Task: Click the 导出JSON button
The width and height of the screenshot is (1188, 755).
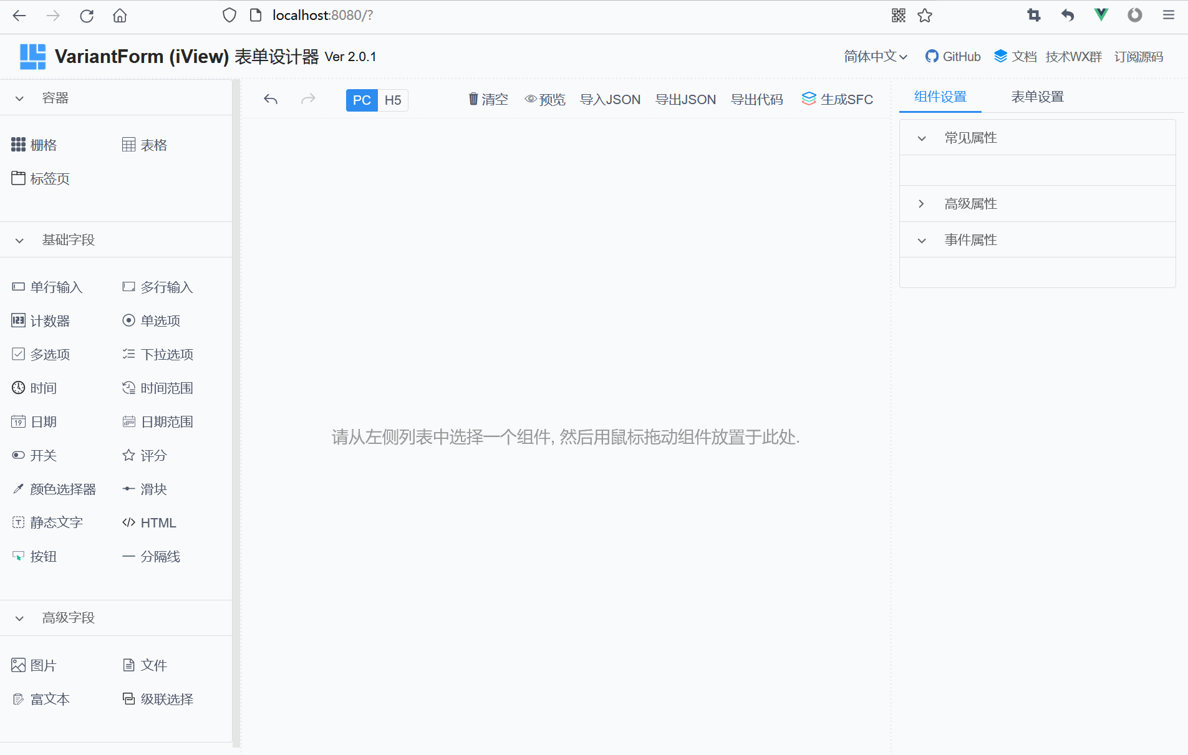Action: (686, 100)
